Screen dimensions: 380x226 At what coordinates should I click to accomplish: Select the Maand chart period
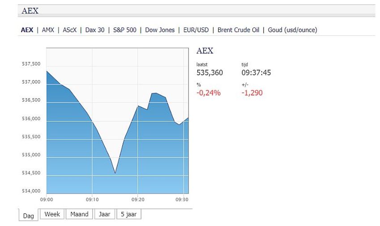tap(79, 214)
